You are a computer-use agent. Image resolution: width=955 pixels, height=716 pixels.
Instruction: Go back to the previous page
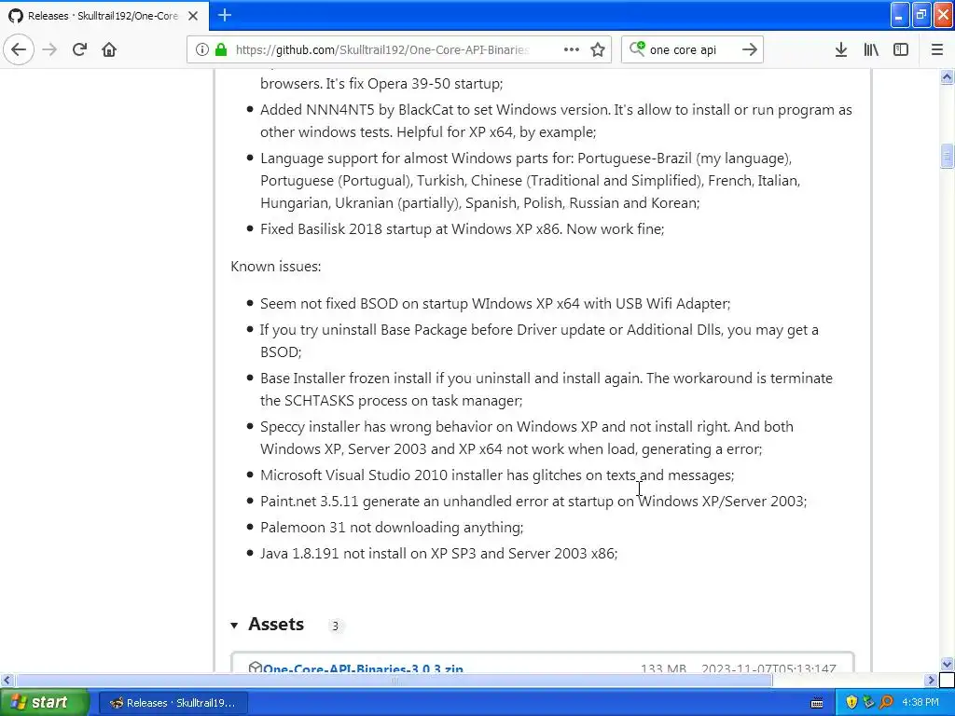[19, 49]
